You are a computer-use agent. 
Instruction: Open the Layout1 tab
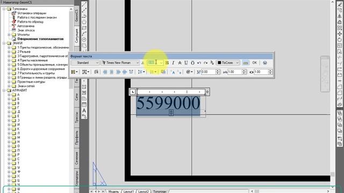pyautogui.click(x=128, y=191)
